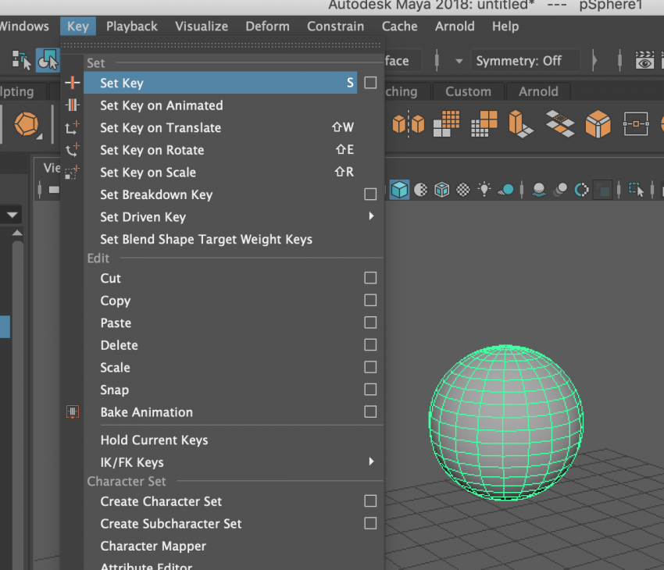664x570 pixels.
Task: Open the Symmetry: Off dropdown
Action: coord(519,61)
